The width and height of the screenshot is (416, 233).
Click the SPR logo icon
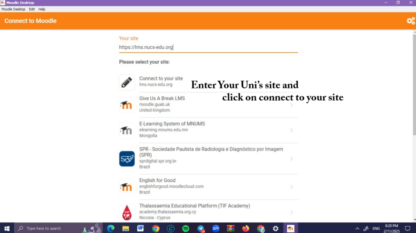[127, 159]
